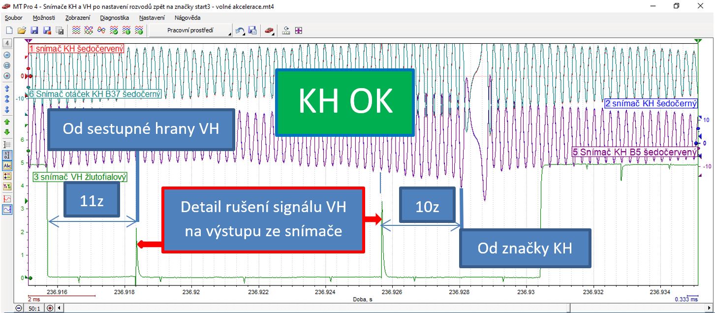
Task: Click the save workspace disk icon
Action: pyautogui.click(x=252, y=31)
